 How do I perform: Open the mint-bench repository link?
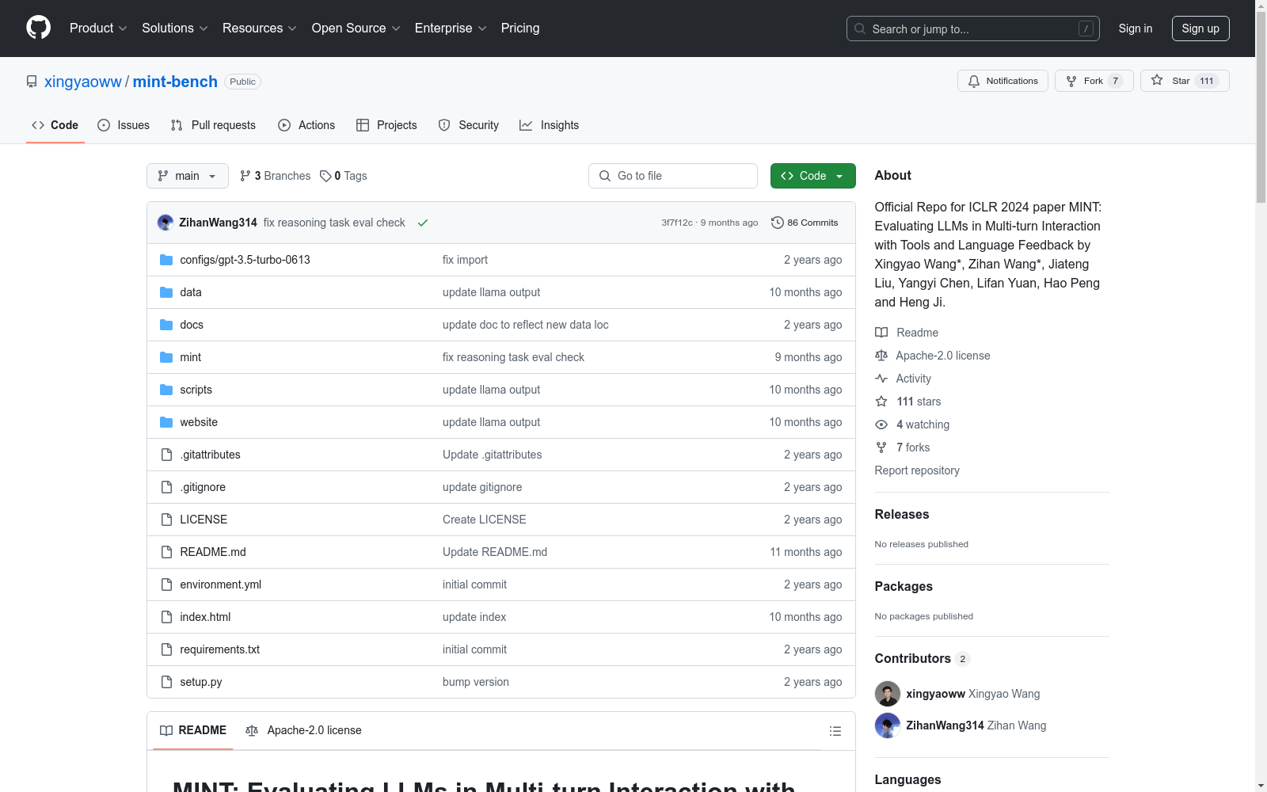click(x=175, y=82)
